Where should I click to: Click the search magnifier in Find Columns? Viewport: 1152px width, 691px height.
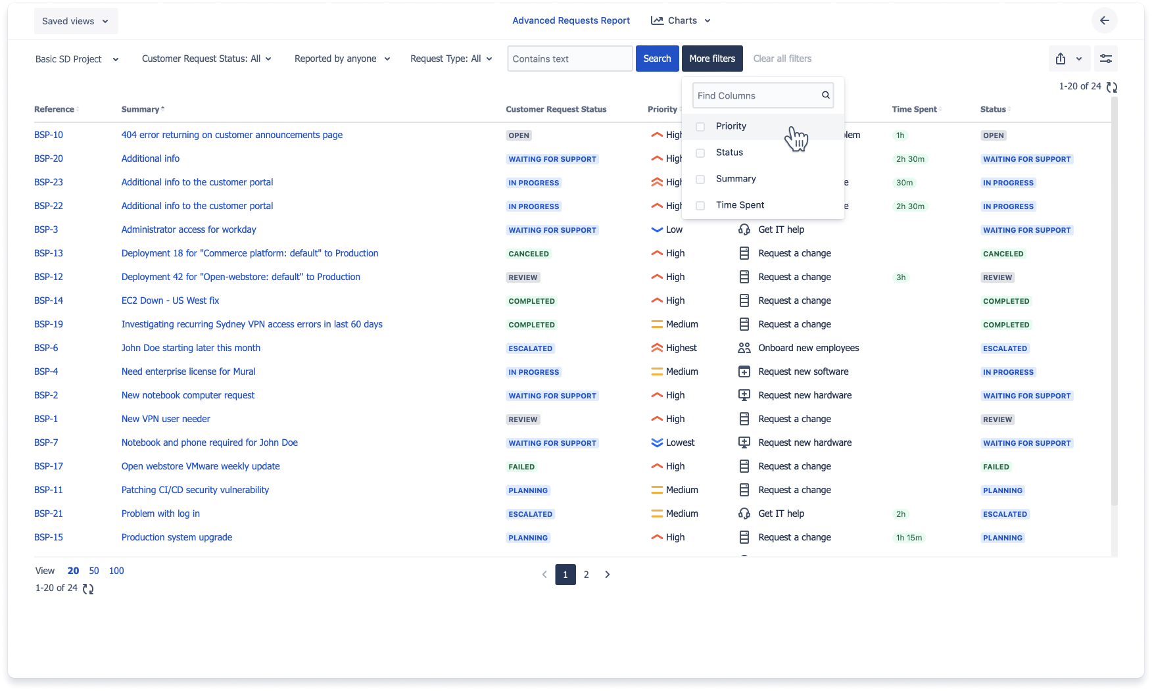[825, 95]
